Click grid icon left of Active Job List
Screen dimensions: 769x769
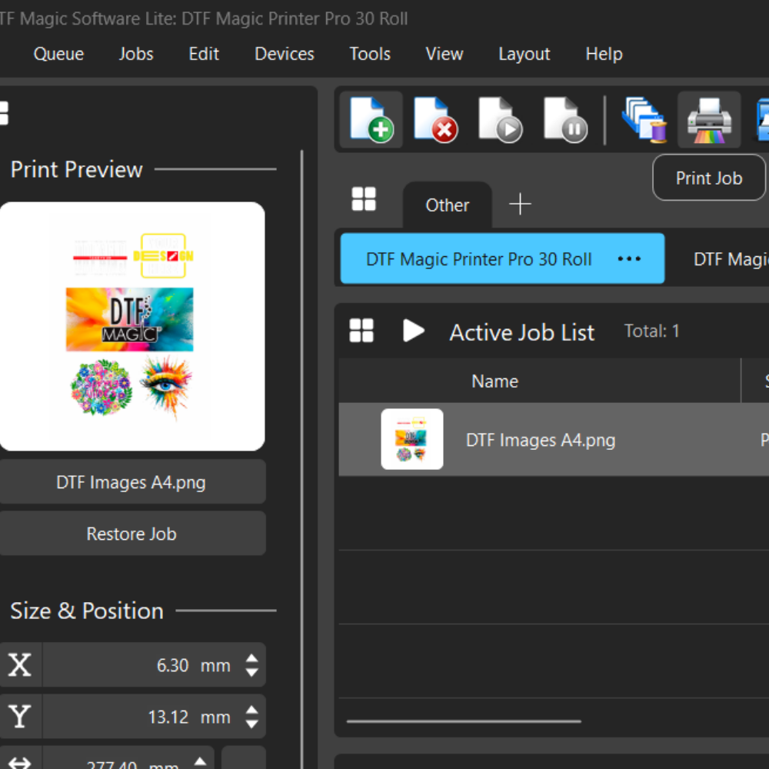coord(361,331)
